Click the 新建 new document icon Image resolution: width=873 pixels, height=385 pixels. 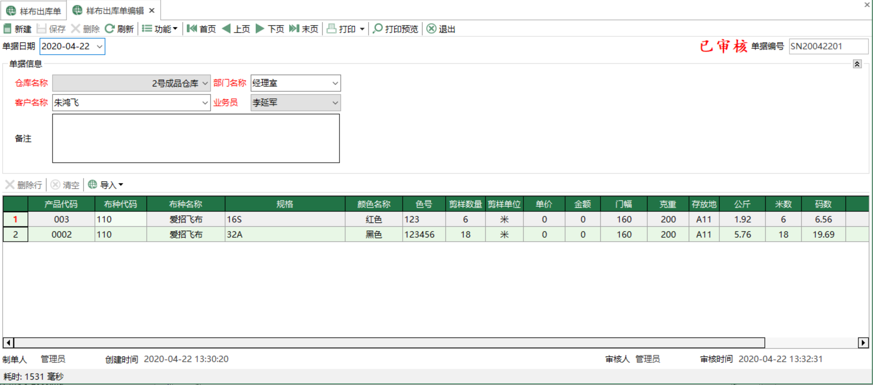pos(8,29)
